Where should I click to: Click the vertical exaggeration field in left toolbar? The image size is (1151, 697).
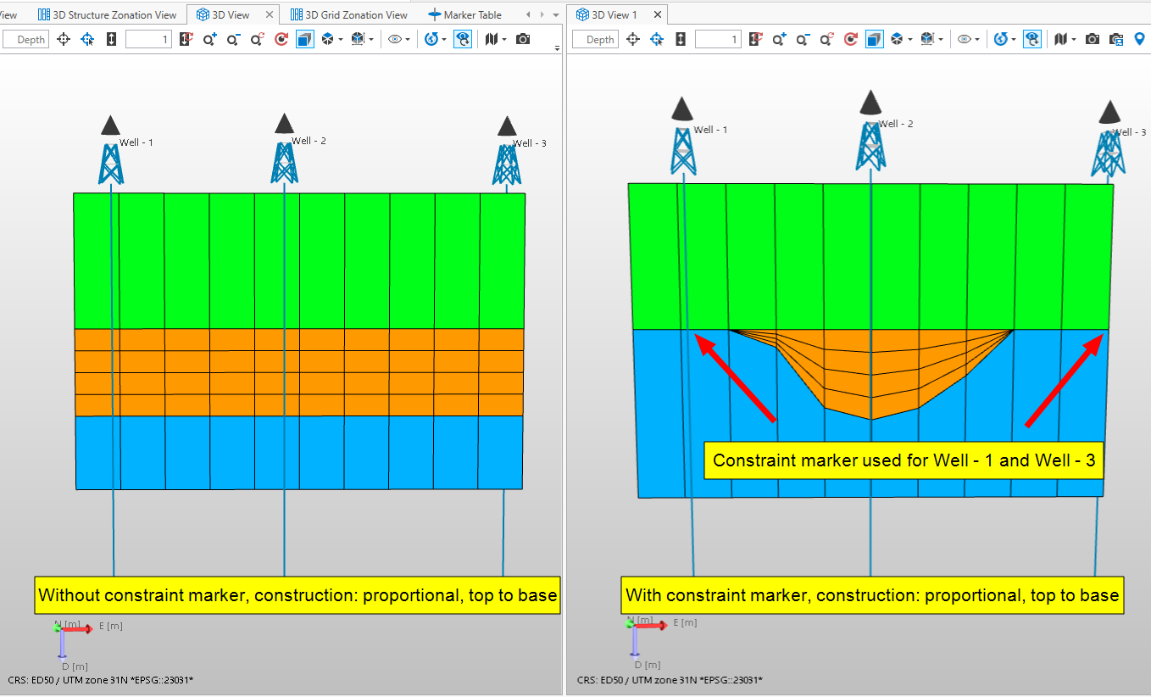coord(148,39)
